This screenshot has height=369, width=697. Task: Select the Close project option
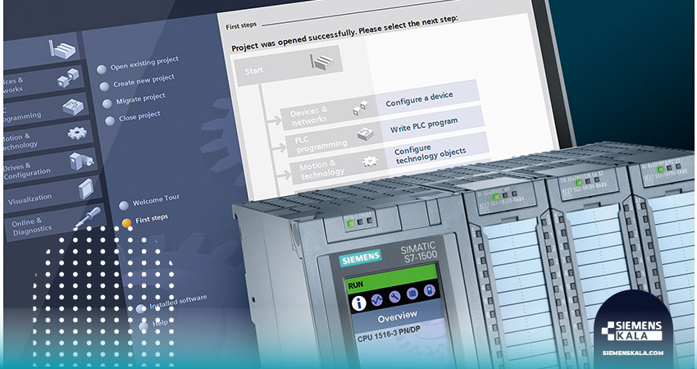tap(133, 118)
